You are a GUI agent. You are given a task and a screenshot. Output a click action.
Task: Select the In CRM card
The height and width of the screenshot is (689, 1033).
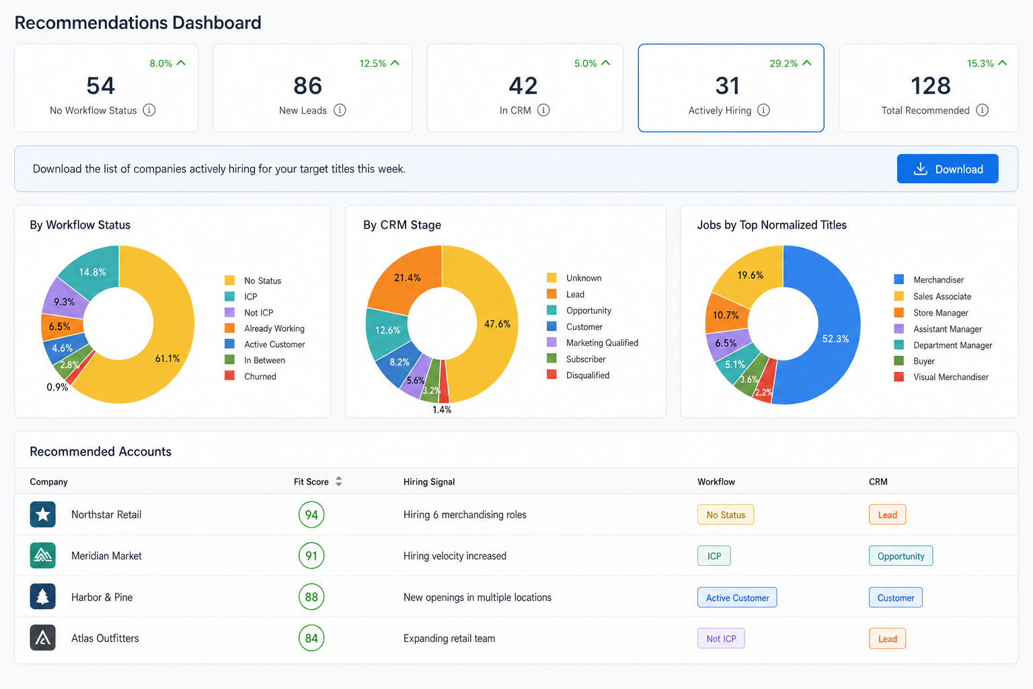pyautogui.click(x=525, y=88)
